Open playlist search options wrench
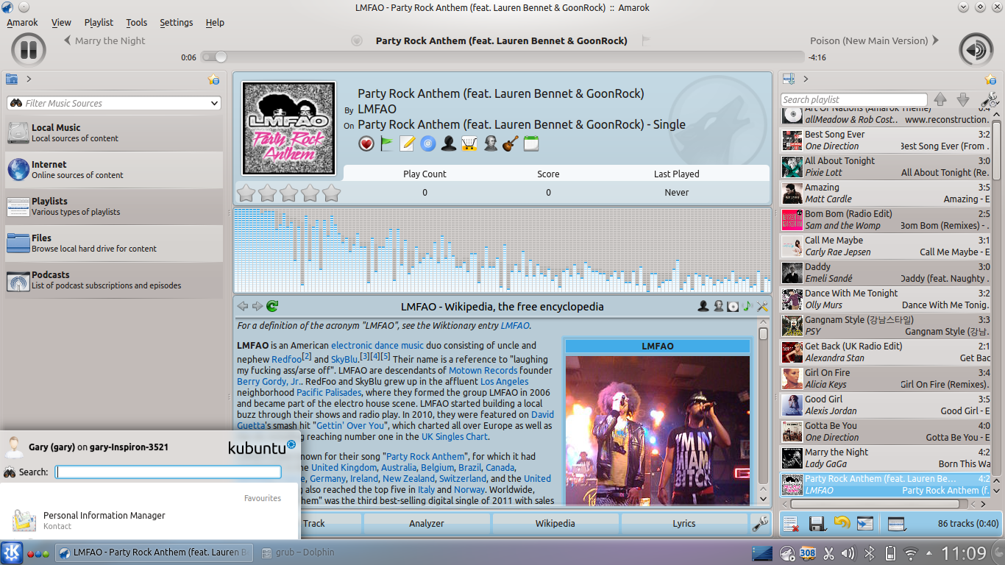The width and height of the screenshot is (1005, 565). (990, 100)
